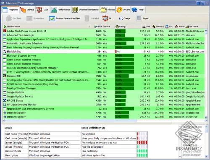The width and height of the screenshot is (210, 160).
Task: Switch to the StartUp tab
Action: [27, 10]
